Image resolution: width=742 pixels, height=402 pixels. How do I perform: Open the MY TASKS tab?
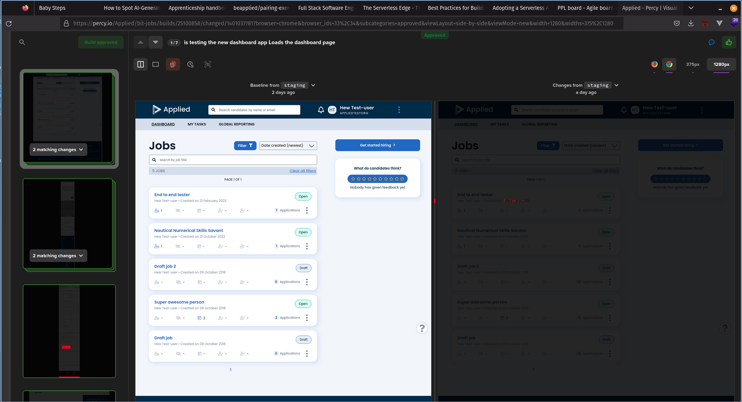[x=197, y=124]
